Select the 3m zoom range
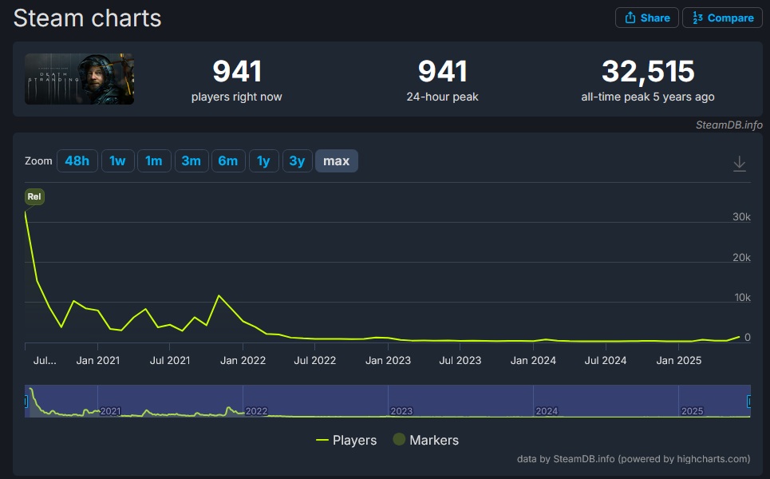Screen dimensions: 770x479 click(x=191, y=160)
